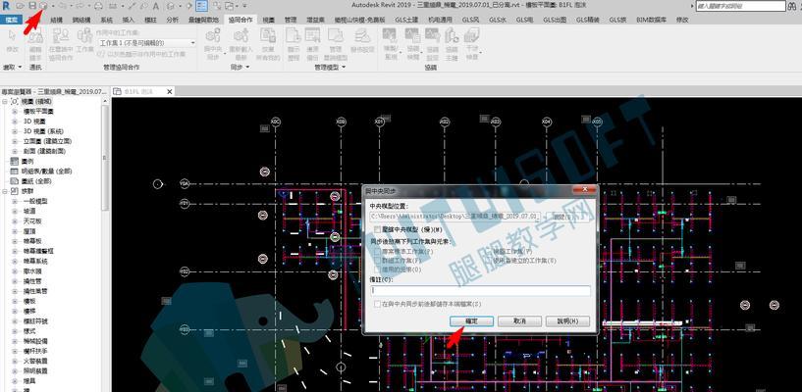Expand 立面圖 (建築立面) tree node
The height and width of the screenshot is (392, 802).
point(15,141)
